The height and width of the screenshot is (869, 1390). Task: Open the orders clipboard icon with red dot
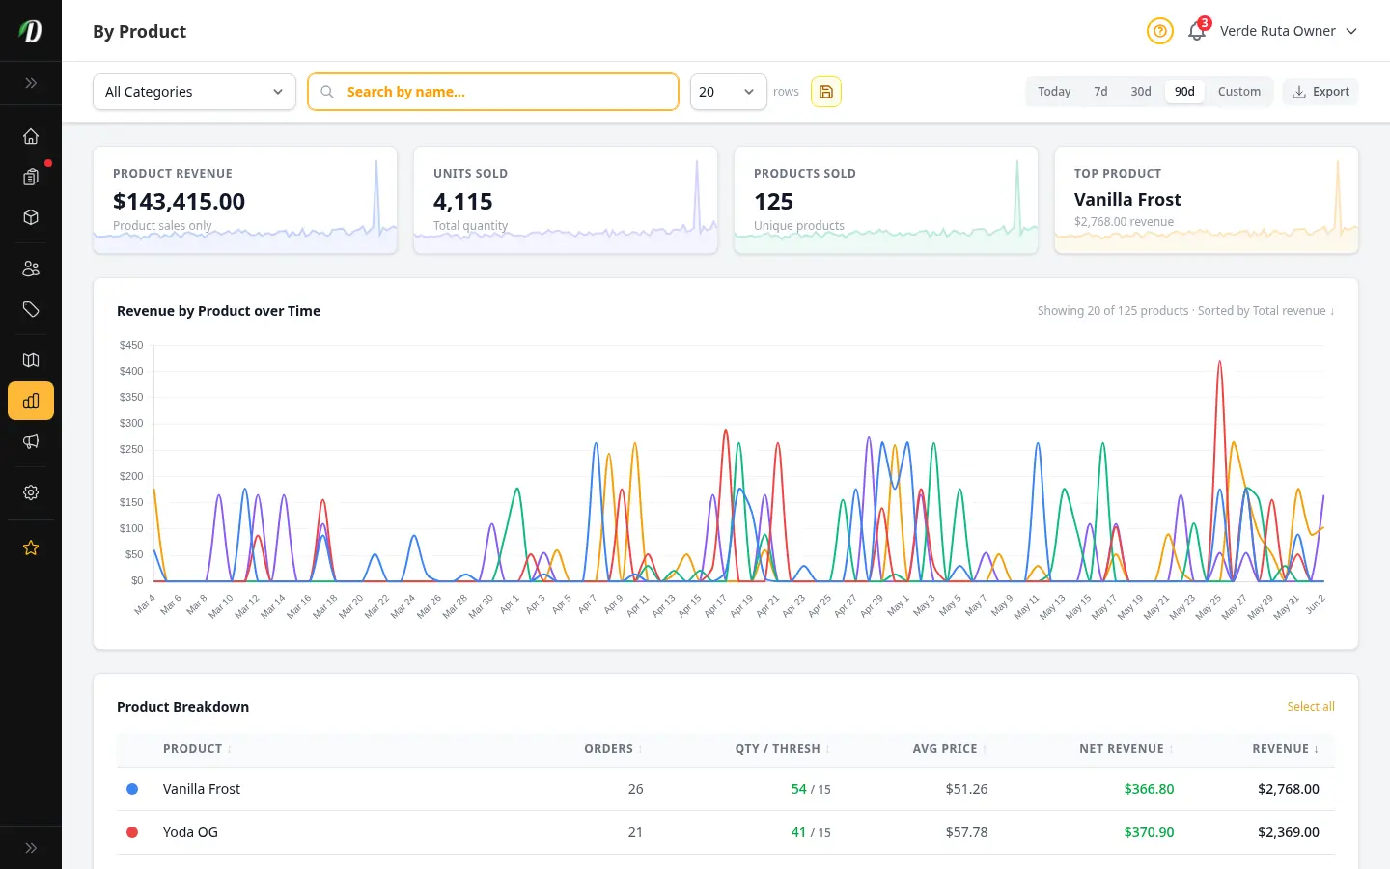tap(31, 177)
